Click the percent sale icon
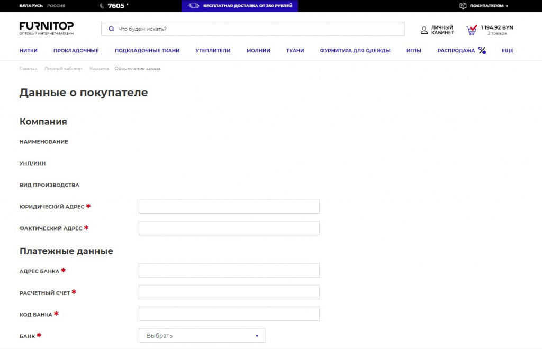 482,51
